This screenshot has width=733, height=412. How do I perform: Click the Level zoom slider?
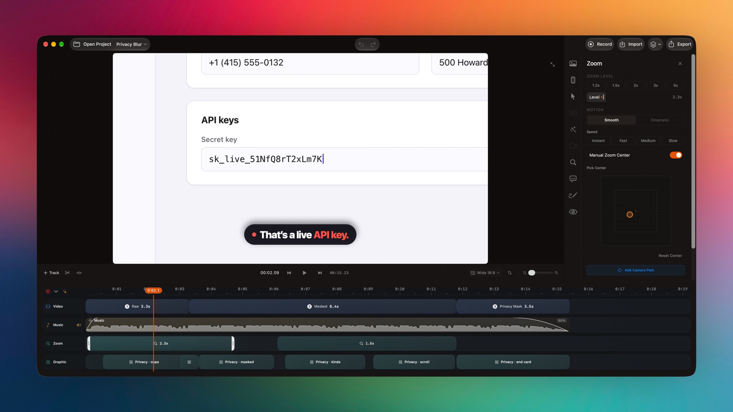(x=636, y=97)
